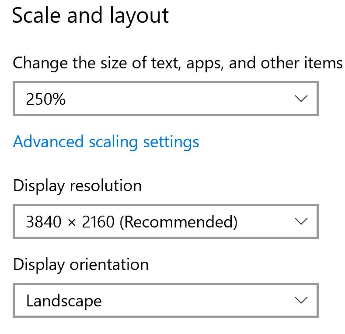Viewport: 345px width, 334px height.
Task: Open Advanced scaling settings link
Action: tap(106, 142)
